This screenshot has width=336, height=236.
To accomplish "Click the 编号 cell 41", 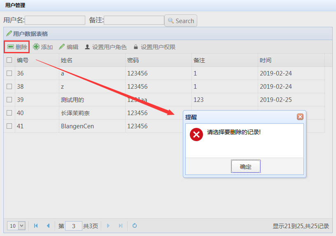I will (x=20, y=126).
